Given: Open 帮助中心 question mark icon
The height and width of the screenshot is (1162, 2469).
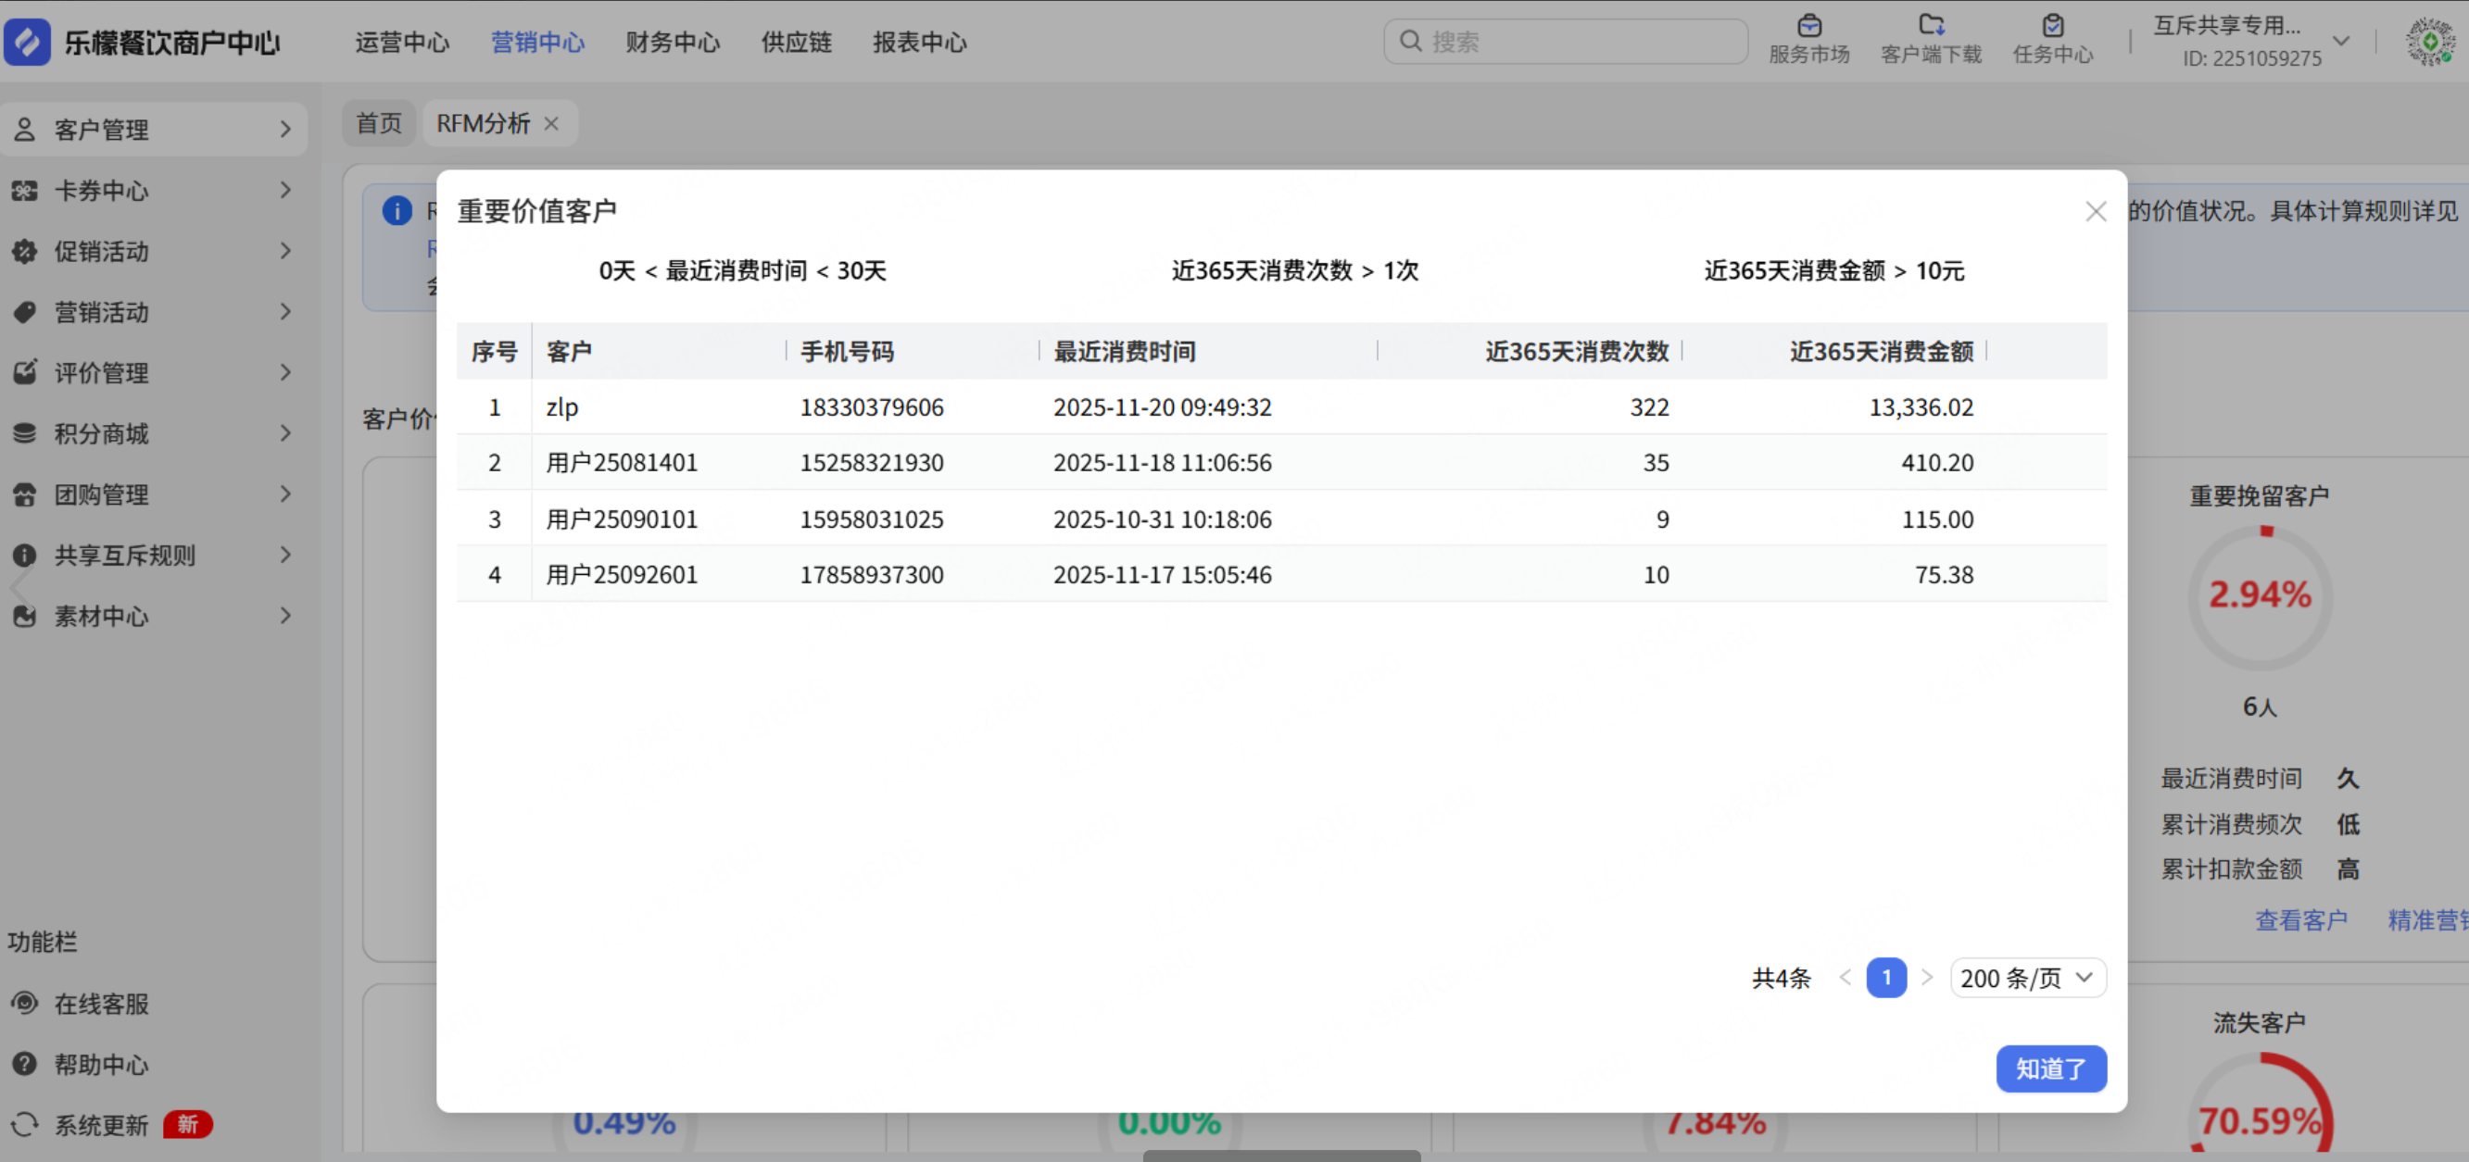Looking at the screenshot, I should 25,1063.
